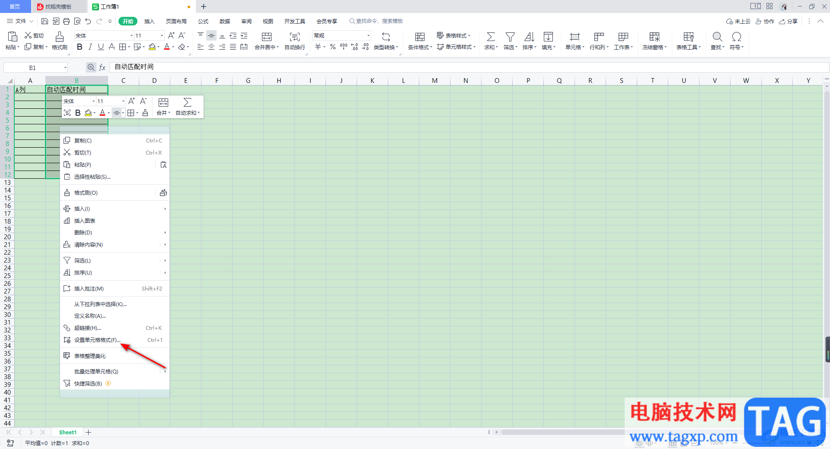830x449 pixels.
Task: Click the Symbol icon (符号)
Action: (736, 37)
